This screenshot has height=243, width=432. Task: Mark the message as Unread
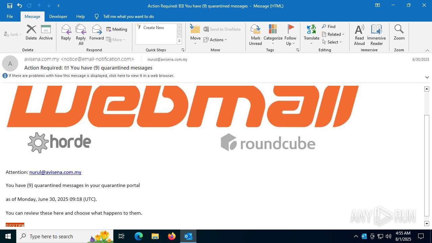pyautogui.click(x=255, y=35)
